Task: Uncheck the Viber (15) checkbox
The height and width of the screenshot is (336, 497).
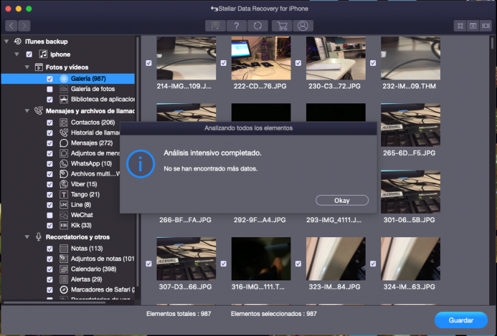Action: click(x=50, y=184)
